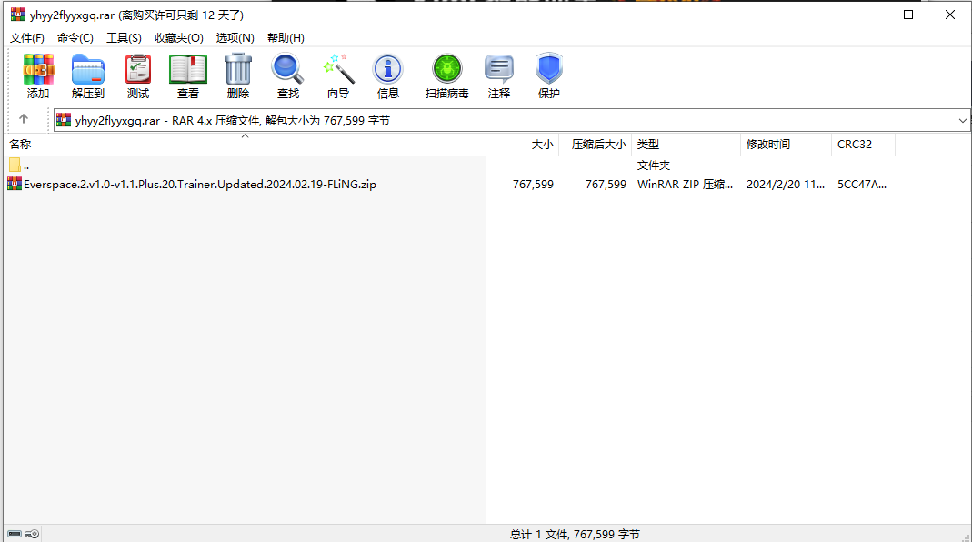Expand the address bar path dropdown
This screenshot has width=972, height=542.
pos(962,120)
